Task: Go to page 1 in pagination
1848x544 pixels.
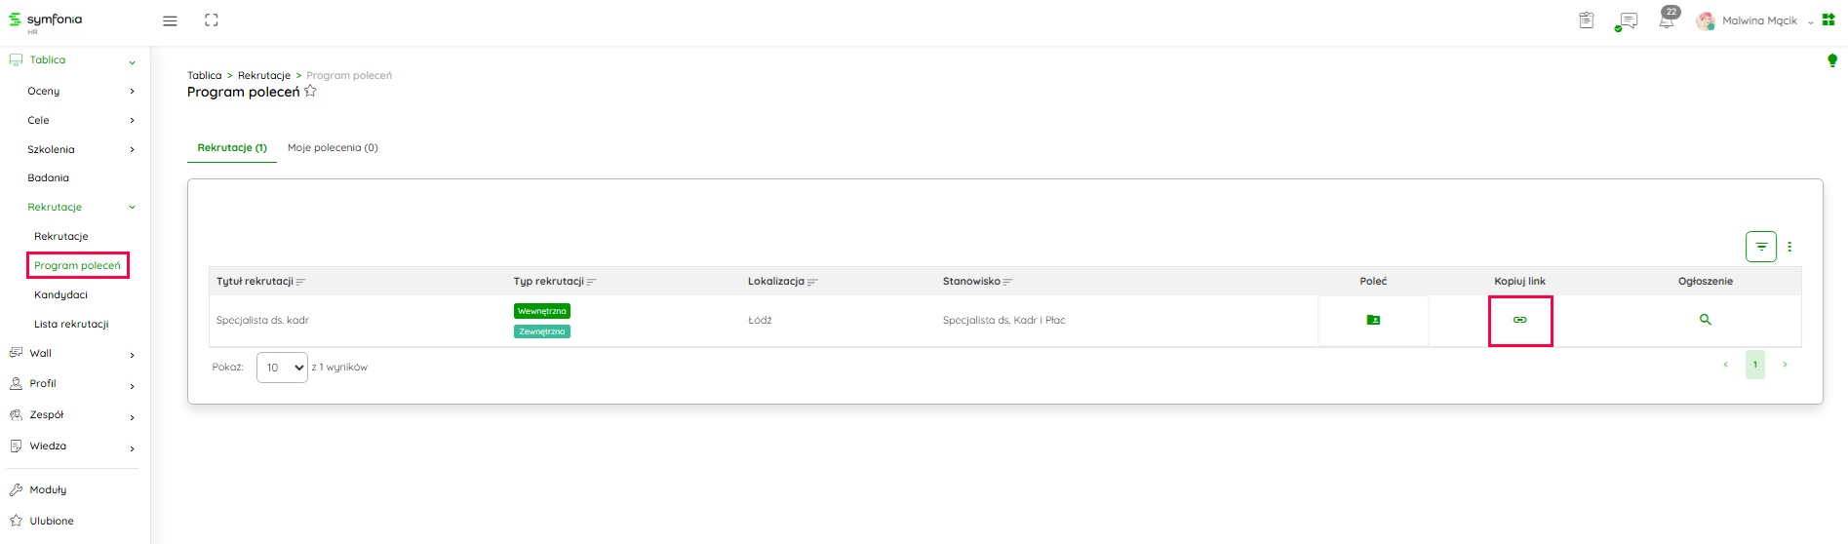Action: pos(1754,365)
